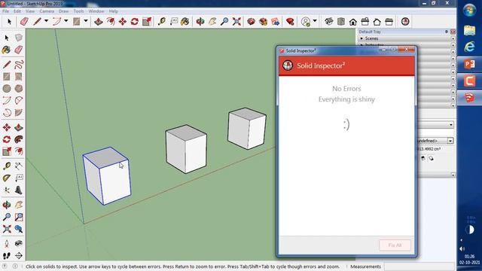This screenshot has height=271, width=482.
Task: Open the dropdown above the undefined field
Action: click(451, 125)
